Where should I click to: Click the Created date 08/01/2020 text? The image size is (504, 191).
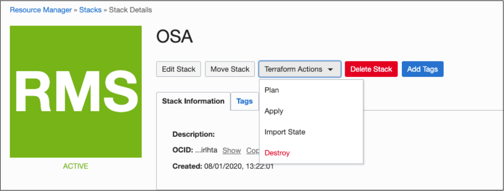(x=239, y=167)
